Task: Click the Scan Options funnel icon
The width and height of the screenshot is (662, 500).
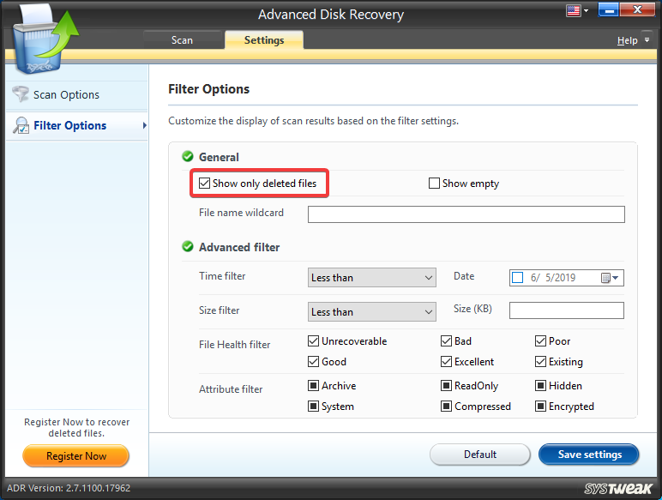Action: 21,94
